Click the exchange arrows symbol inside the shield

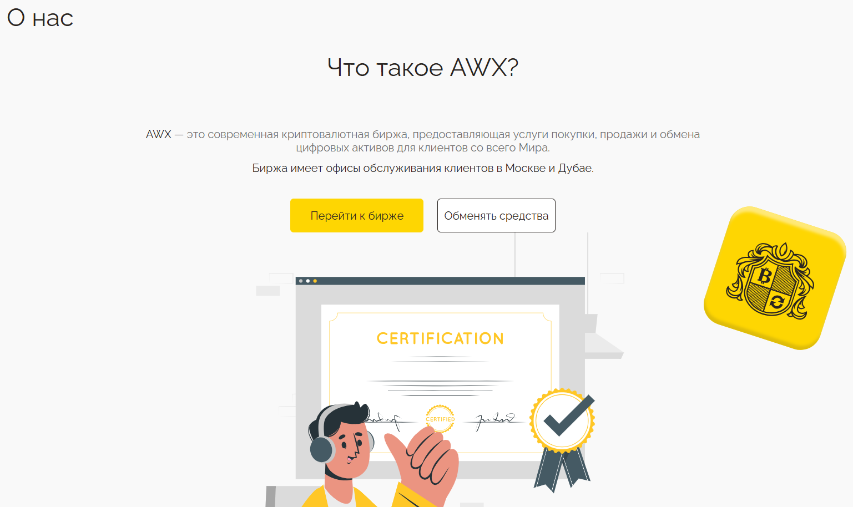776,302
